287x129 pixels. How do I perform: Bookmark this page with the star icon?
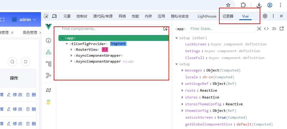228,5
